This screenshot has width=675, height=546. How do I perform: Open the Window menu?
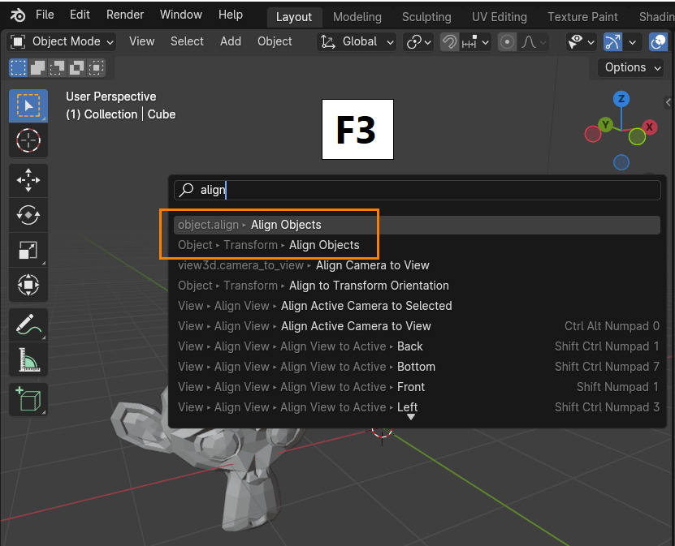click(181, 15)
